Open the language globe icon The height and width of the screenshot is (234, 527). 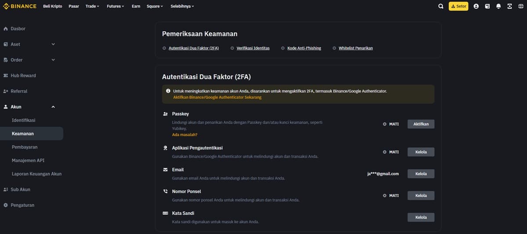coord(521,6)
